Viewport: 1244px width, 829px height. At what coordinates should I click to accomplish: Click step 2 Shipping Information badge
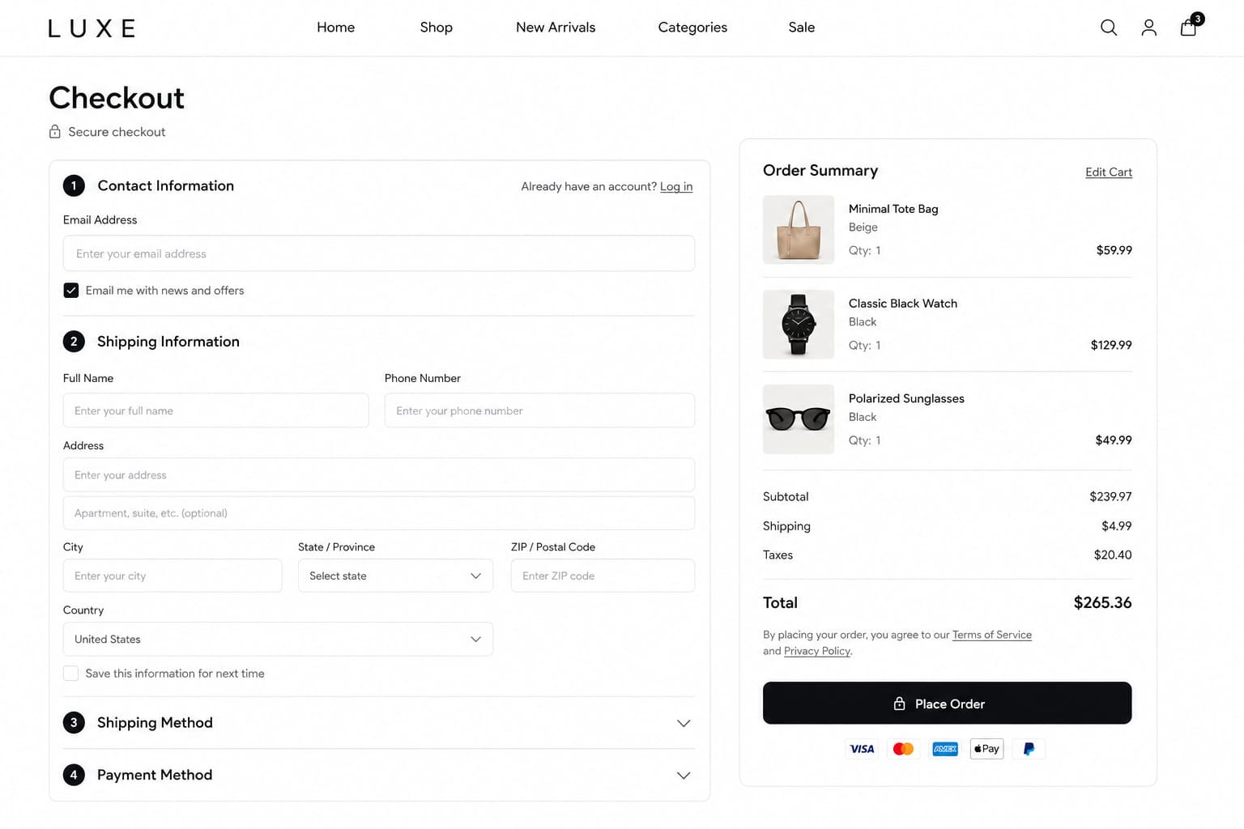coord(74,341)
